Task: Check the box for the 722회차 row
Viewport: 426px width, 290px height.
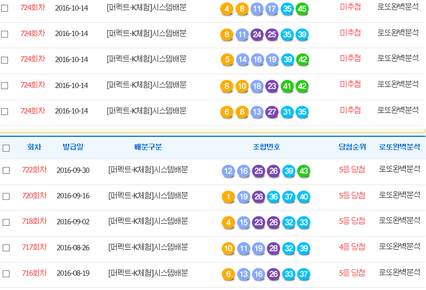Action: pos(6,171)
